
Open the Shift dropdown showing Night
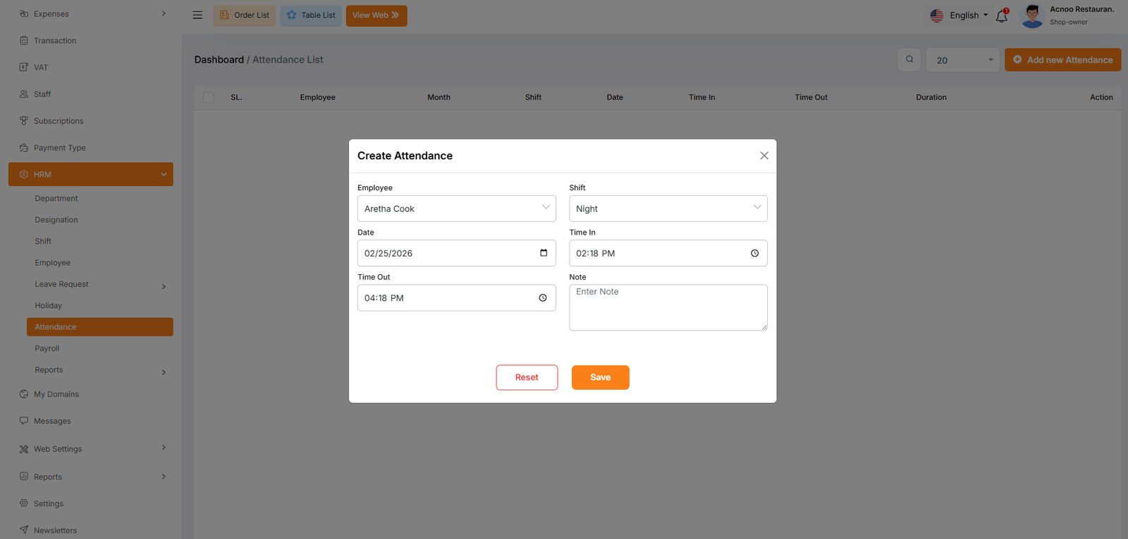click(668, 209)
